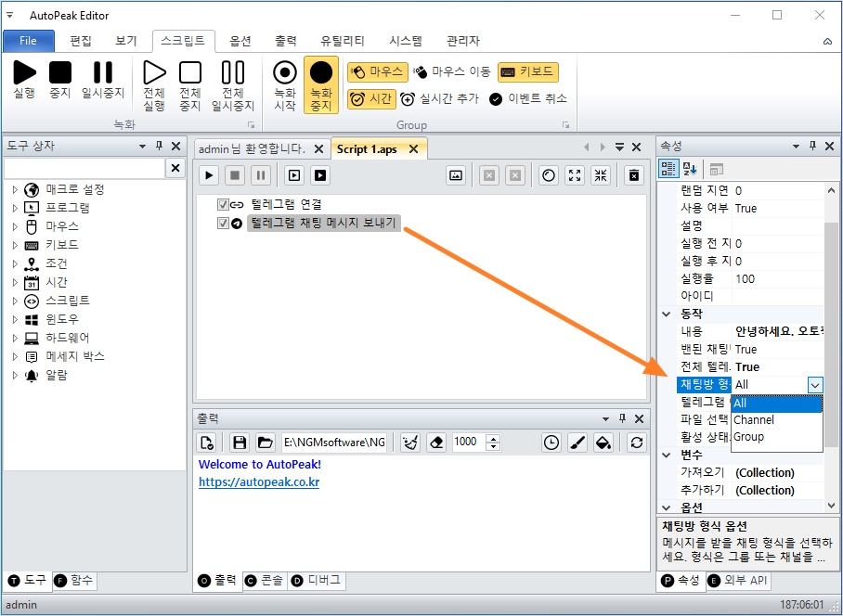Switch to the 콘솔 bottom tab
843x616 pixels.
pos(266,581)
